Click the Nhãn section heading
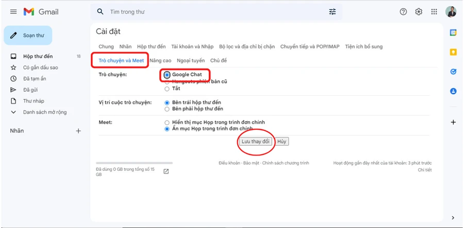The width and height of the screenshot is (464, 228). [17, 131]
